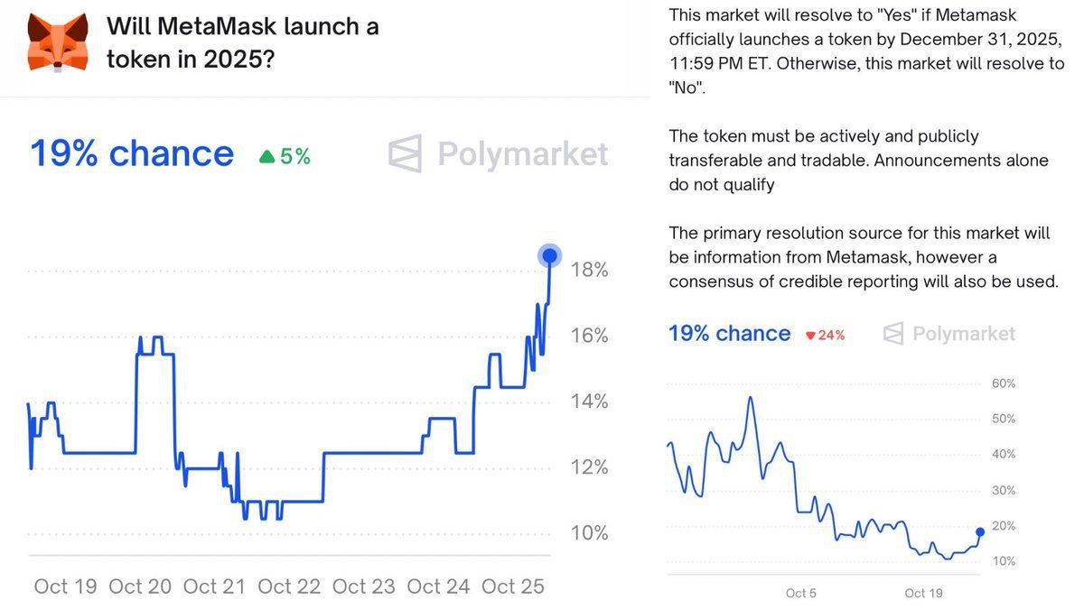This screenshot has width=1084, height=609.
Task: Select the Oct 5 label on the small chart
Action: pos(800,593)
